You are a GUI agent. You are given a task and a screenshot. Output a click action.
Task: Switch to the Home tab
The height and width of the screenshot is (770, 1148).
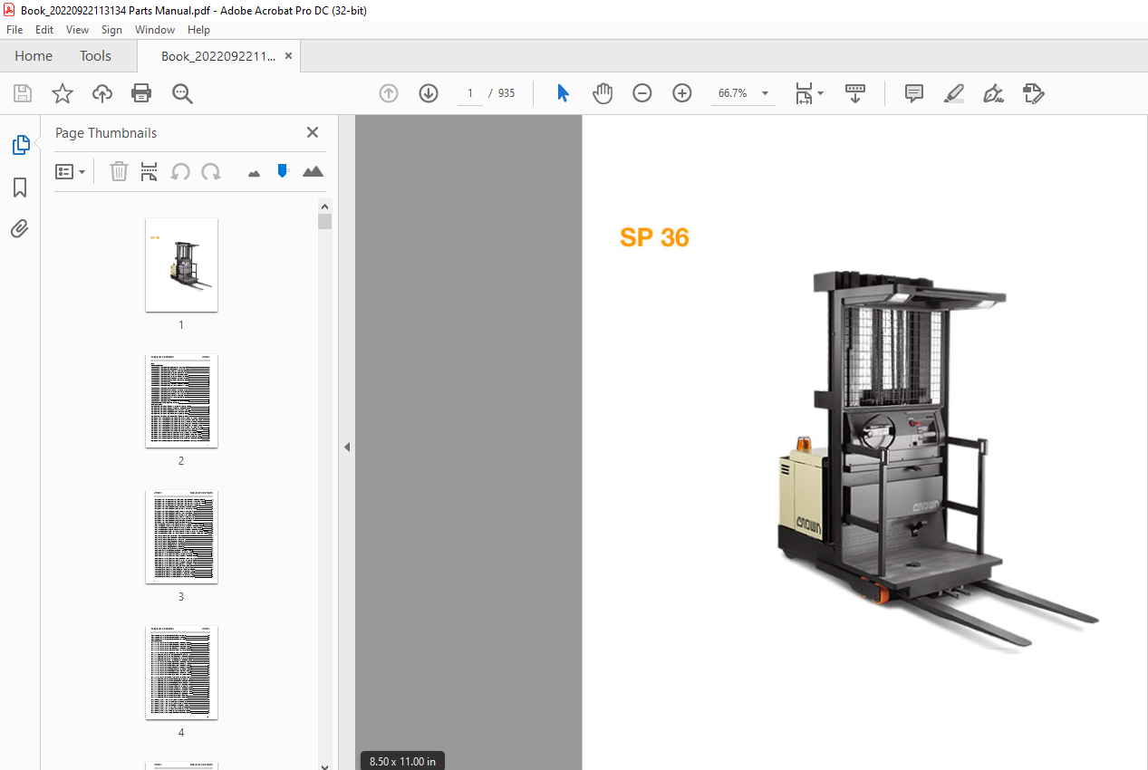point(34,56)
